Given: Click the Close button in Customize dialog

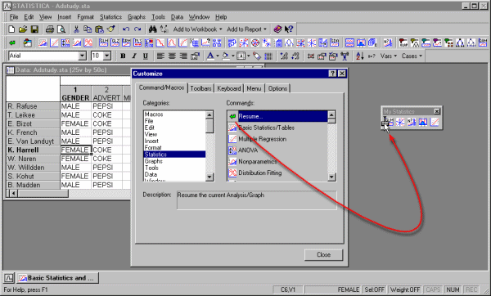Looking at the screenshot, I should click(323, 254).
